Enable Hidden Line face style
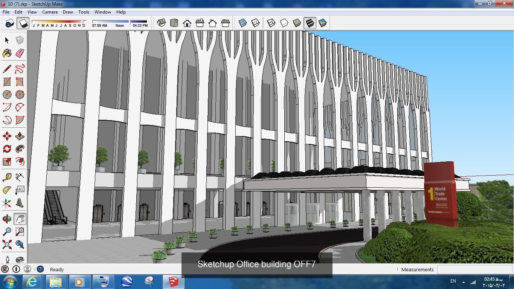Image resolution: width=514 pixels, height=289 pixels. click(x=284, y=23)
